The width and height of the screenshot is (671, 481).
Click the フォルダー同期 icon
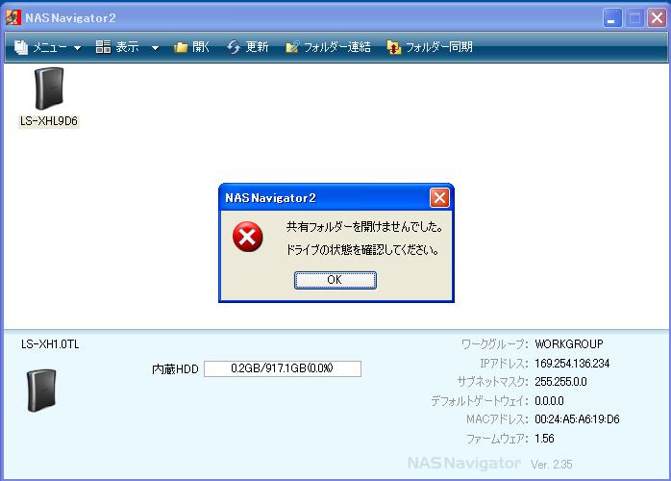click(394, 47)
